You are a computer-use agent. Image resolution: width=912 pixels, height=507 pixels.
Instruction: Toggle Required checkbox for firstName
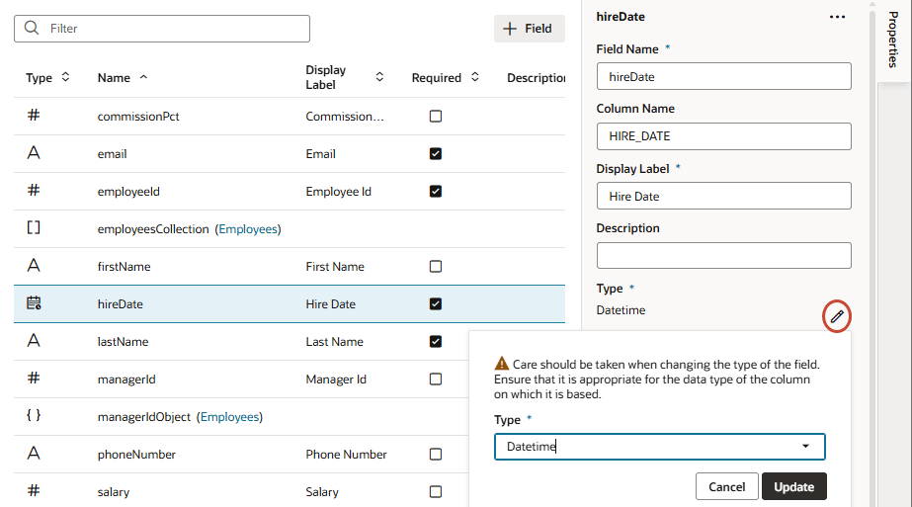point(436,266)
